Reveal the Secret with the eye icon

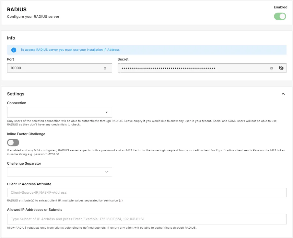pyautogui.click(x=281, y=68)
